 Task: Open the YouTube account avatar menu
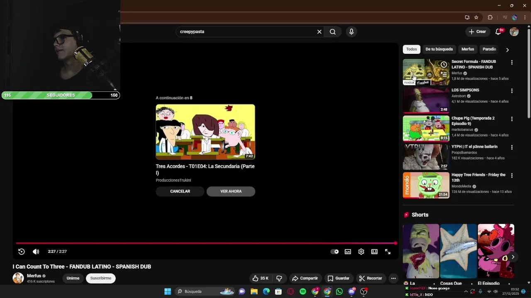click(x=514, y=32)
